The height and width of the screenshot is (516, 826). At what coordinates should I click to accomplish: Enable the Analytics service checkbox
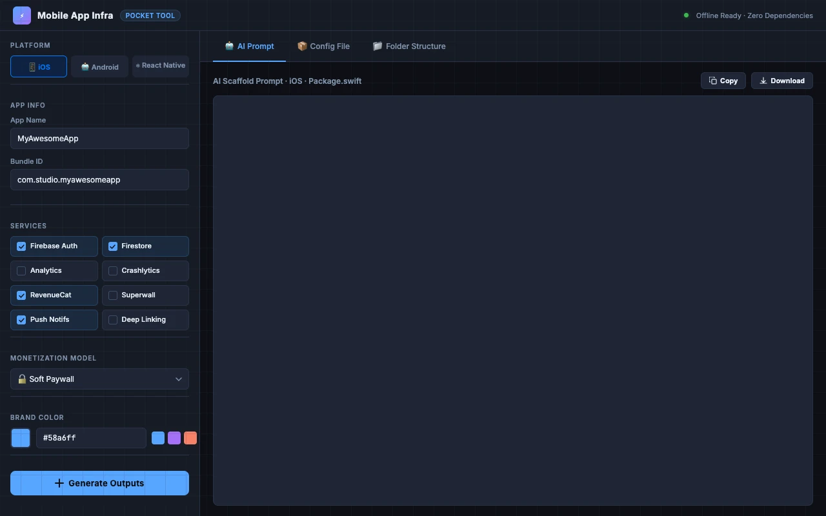coord(21,270)
